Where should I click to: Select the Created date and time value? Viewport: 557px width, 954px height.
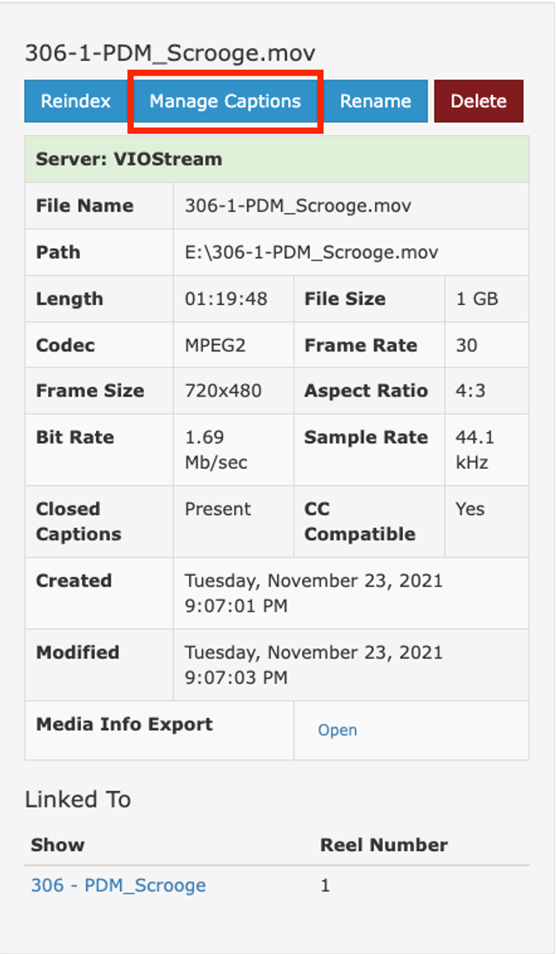pyautogui.click(x=313, y=592)
